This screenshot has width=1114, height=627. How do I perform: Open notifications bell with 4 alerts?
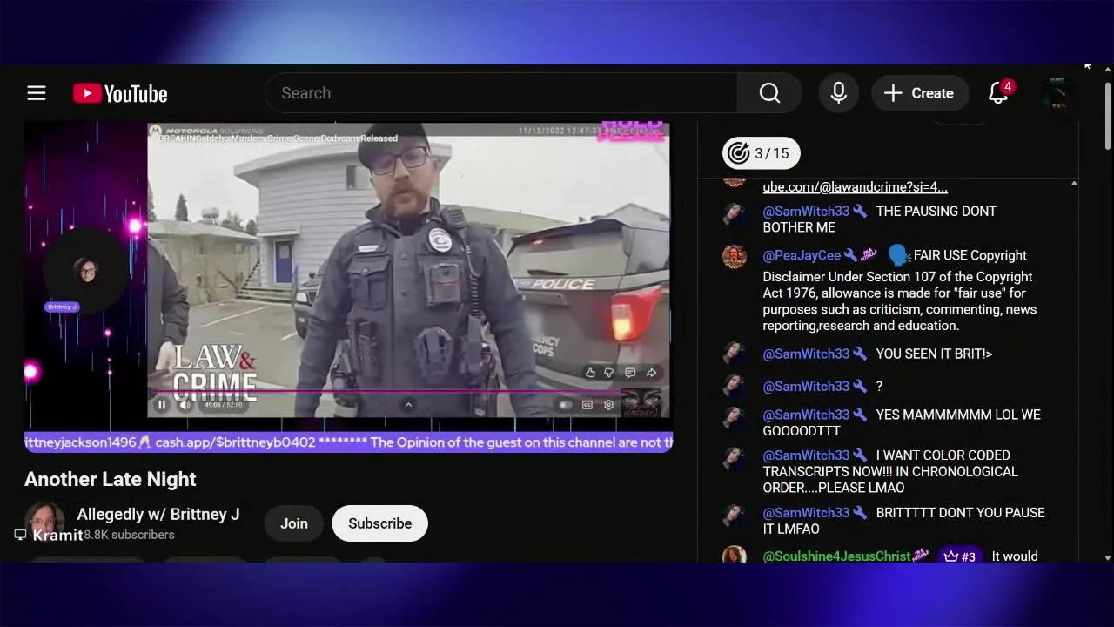[x=999, y=92]
